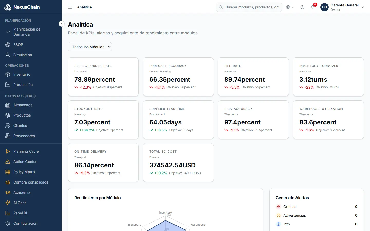Click the Centro de Alertas heading
Image resolution: width=370 pixels, height=231 pixels.
[x=292, y=198]
